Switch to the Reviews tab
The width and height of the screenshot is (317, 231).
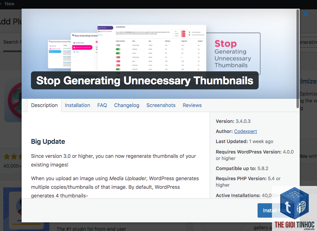[192, 105]
